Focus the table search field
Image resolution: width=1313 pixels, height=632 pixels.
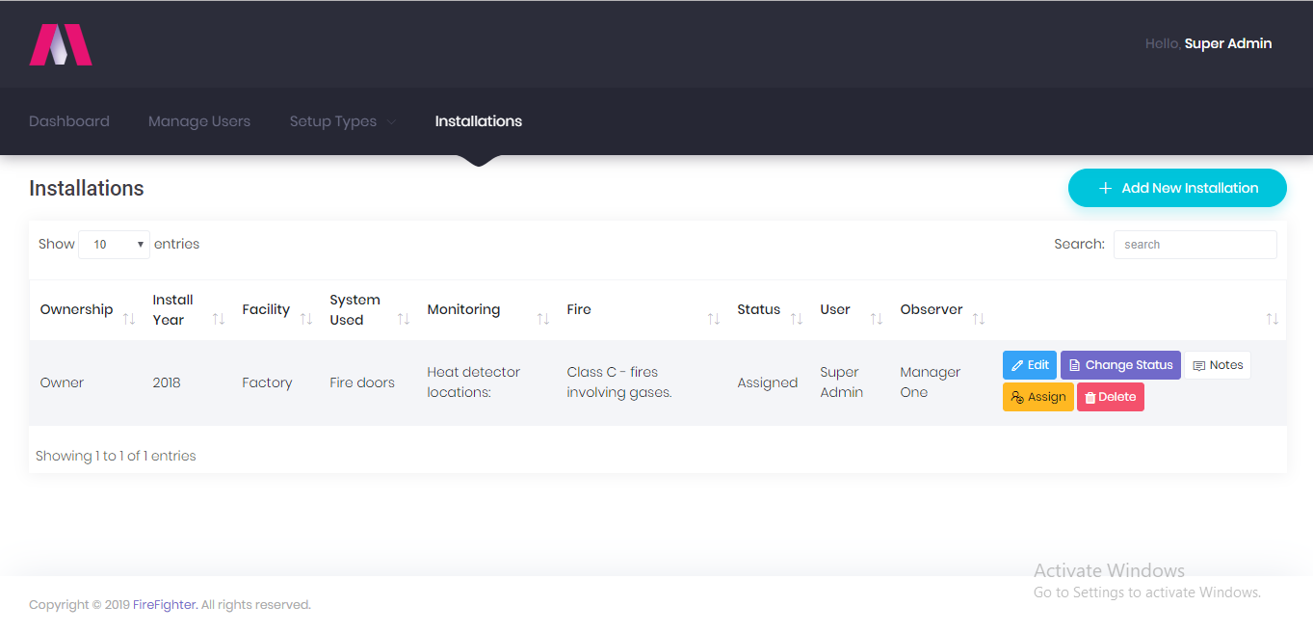[x=1195, y=245]
